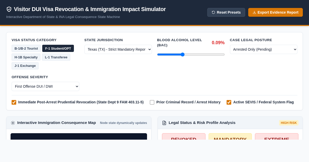Click 'Node state dynamically updates' text
309x162 pixels.
click(x=124, y=123)
